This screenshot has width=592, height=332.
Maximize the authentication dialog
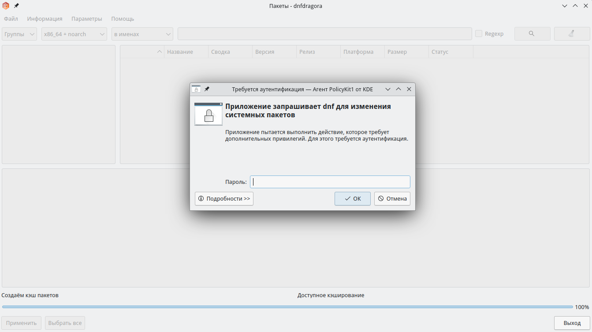click(x=398, y=89)
